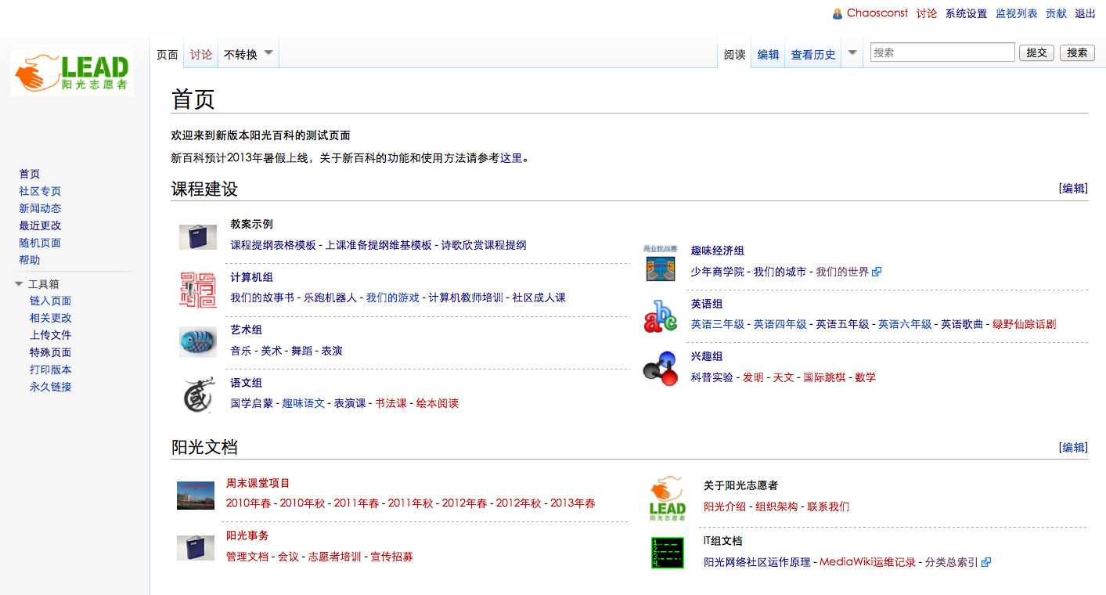Open the 趣味语文 link
The image size is (1106, 595).
pyautogui.click(x=304, y=403)
